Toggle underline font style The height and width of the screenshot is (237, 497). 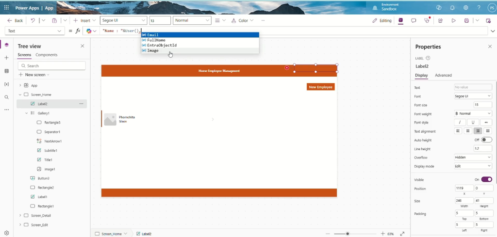pyautogui.click(x=473, y=122)
